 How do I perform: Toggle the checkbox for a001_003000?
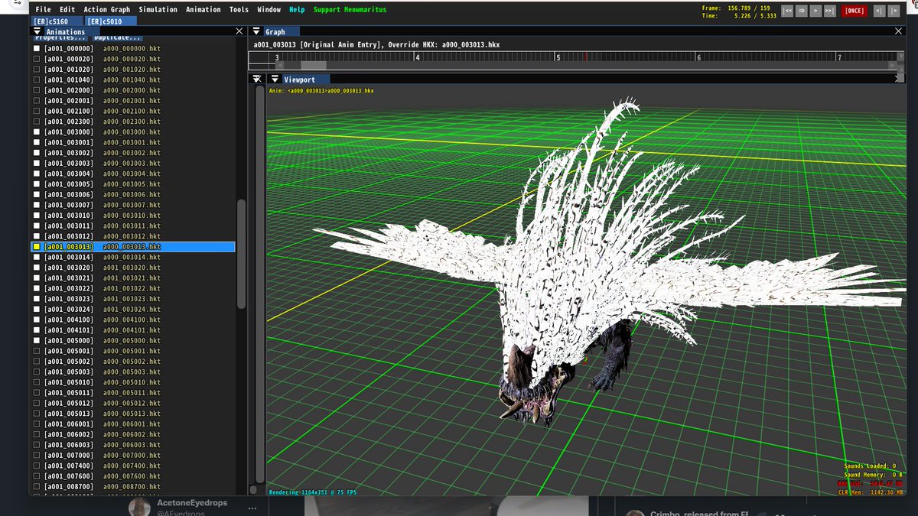point(37,132)
